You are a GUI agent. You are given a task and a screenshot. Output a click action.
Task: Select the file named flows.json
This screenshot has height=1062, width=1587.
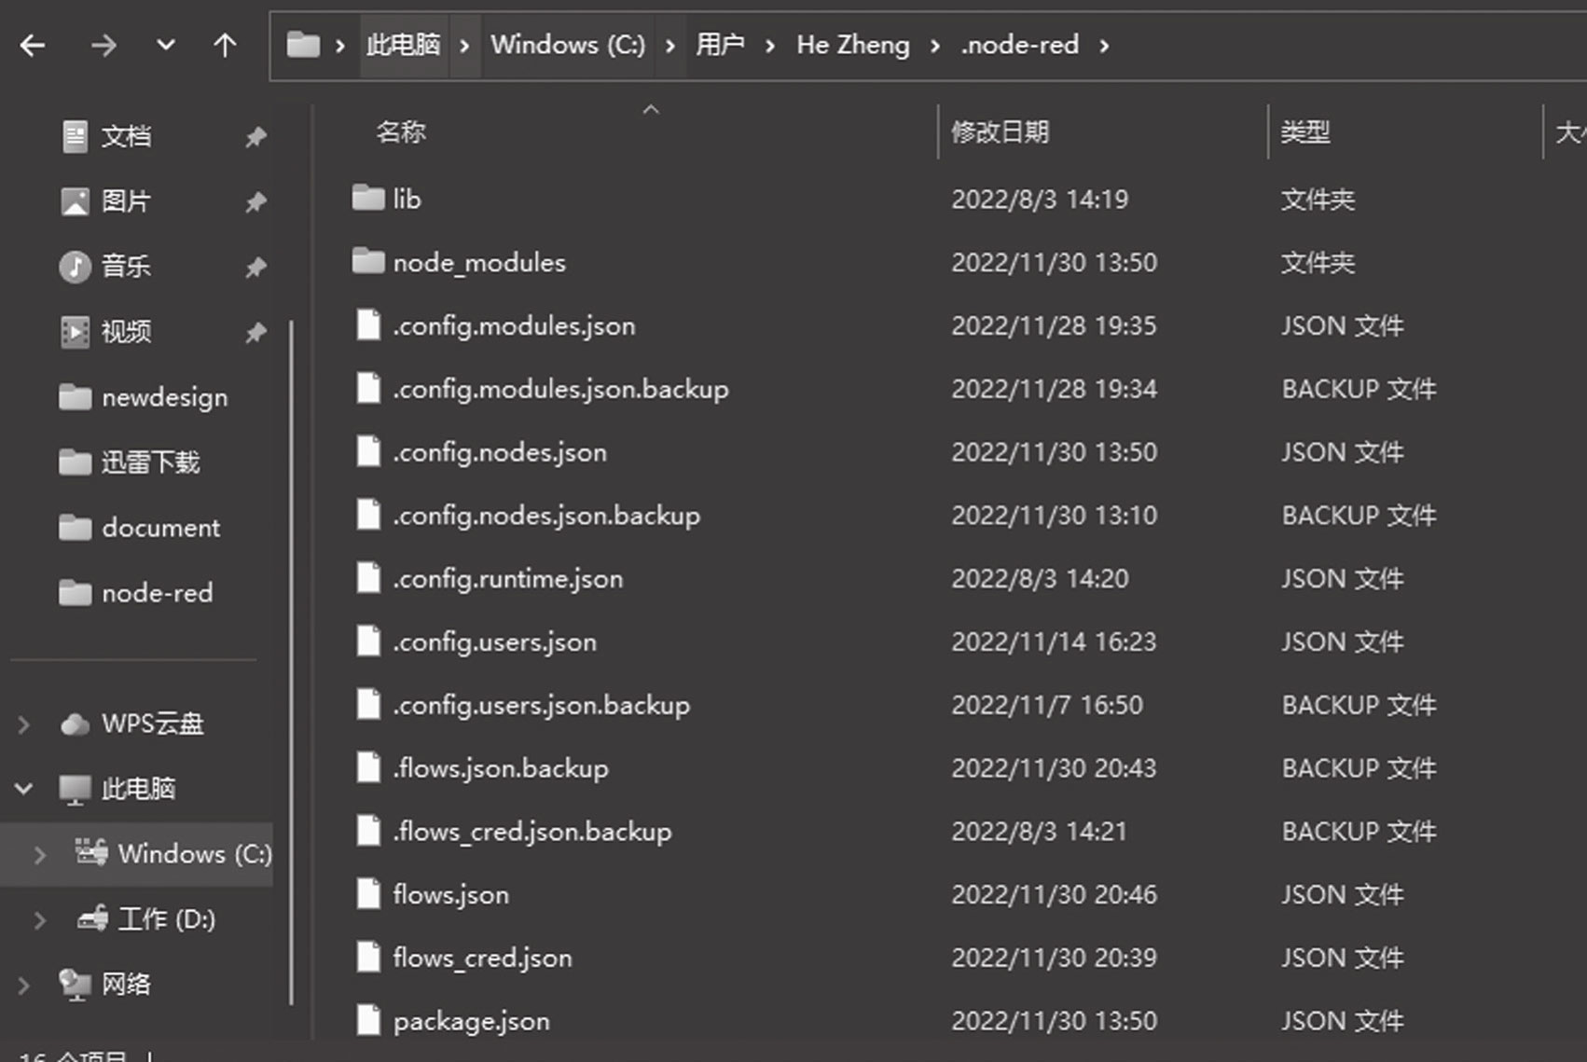451,895
